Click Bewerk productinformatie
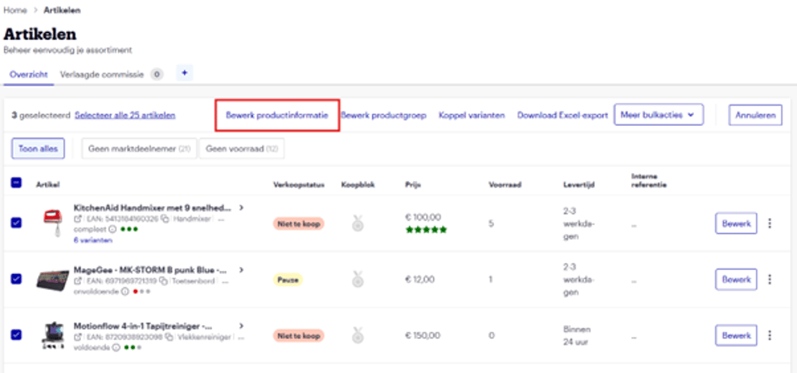This screenshot has width=797, height=373. tap(277, 116)
